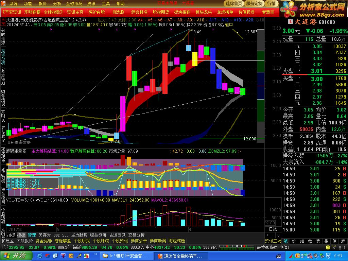Open the 财经精选 link
Image resolution: width=348 pixels, height=261 pixels.
177,241
